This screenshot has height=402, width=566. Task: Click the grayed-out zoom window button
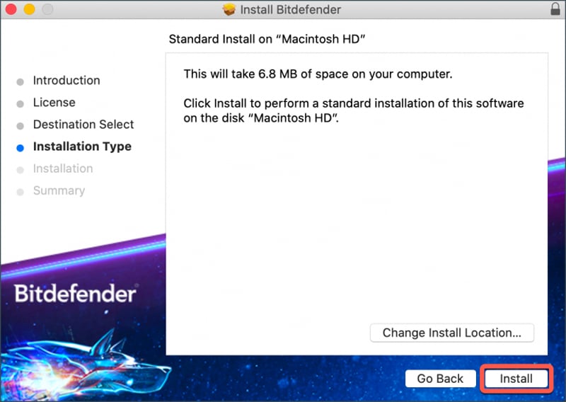click(x=47, y=10)
